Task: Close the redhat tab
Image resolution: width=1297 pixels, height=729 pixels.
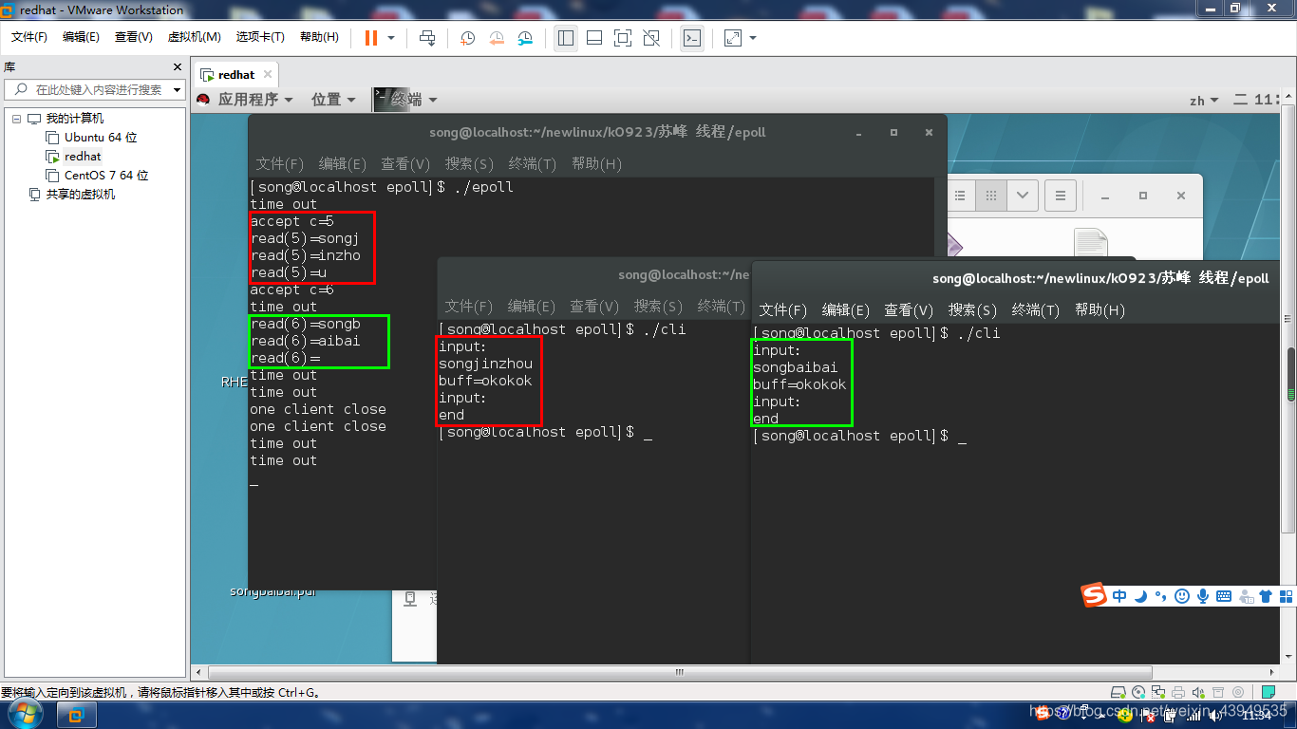Action: click(269, 74)
